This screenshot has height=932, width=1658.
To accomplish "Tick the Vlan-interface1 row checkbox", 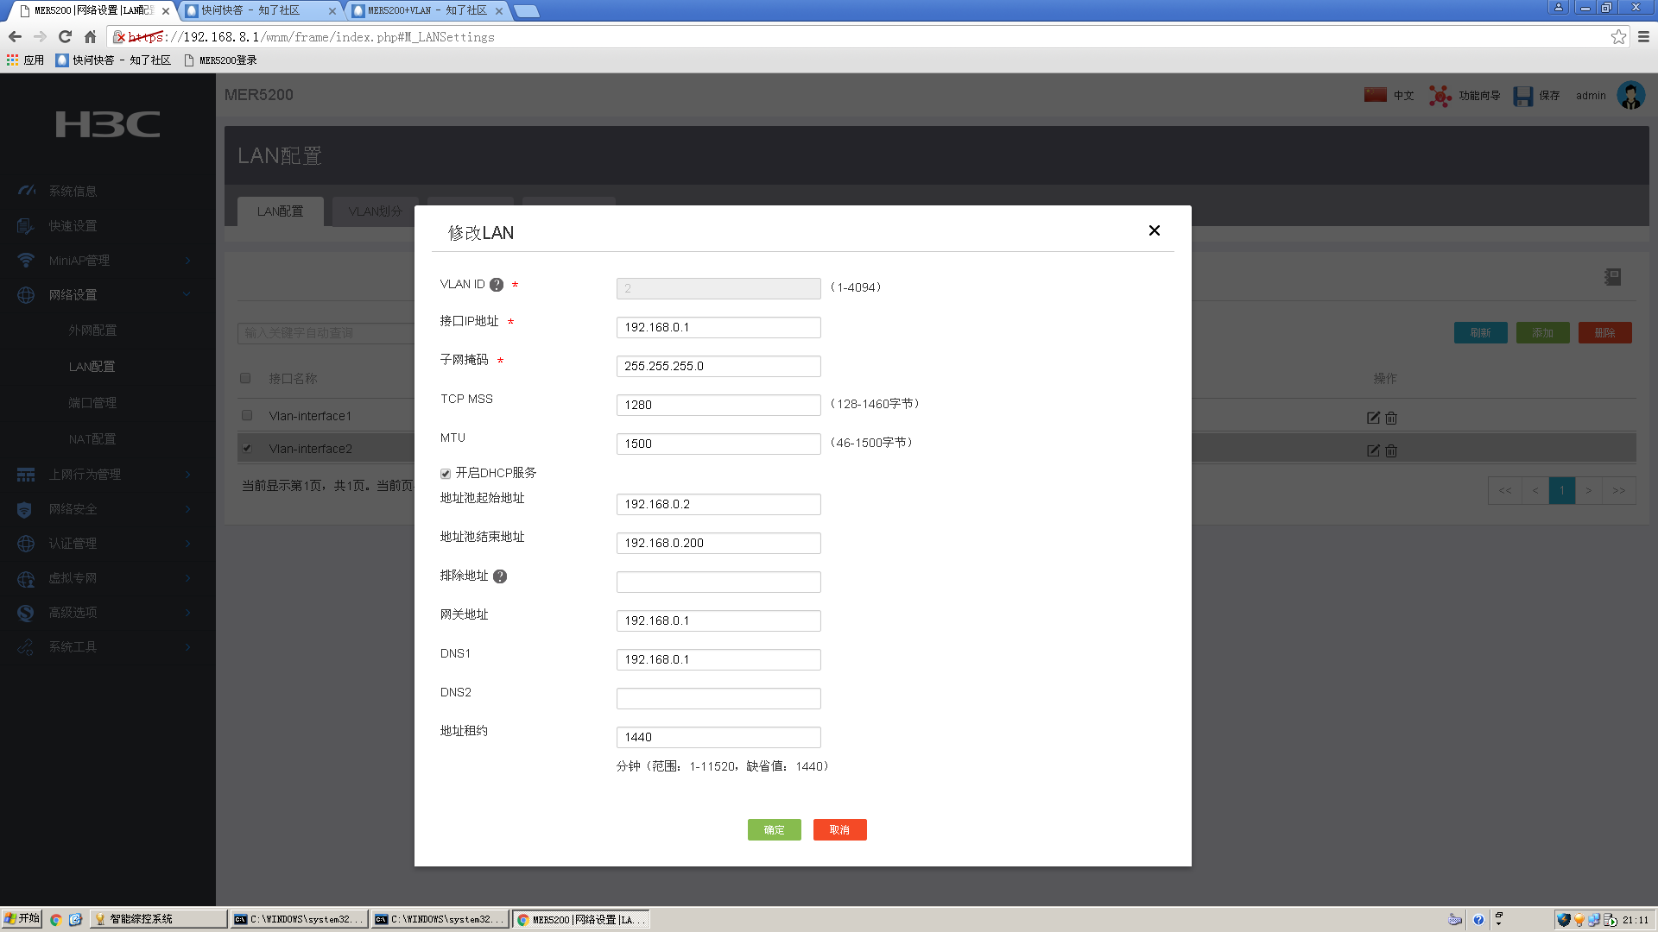I will click(x=247, y=416).
